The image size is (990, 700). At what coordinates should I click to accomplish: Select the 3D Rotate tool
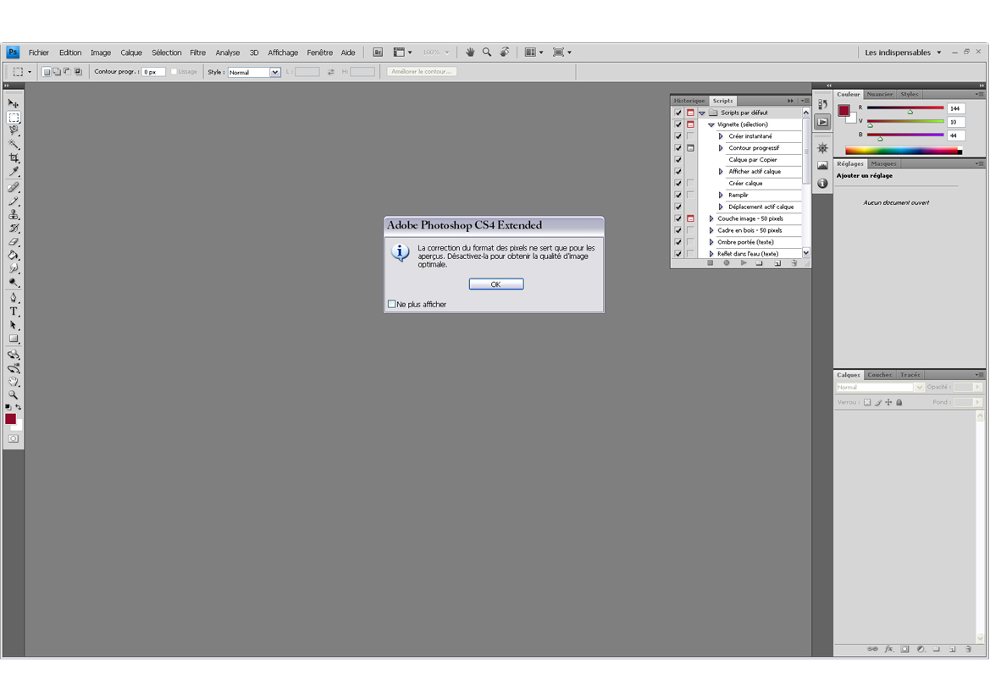[x=14, y=355]
